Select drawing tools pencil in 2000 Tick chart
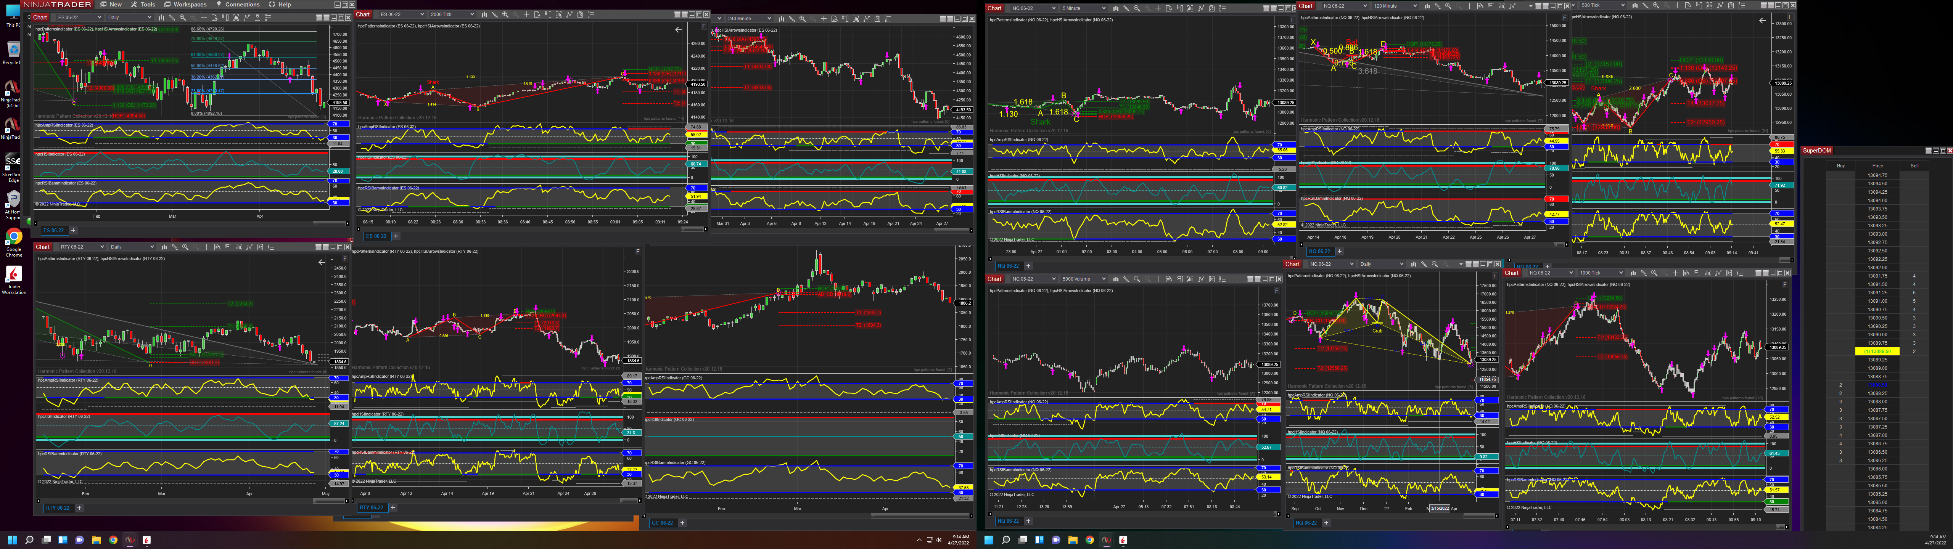This screenshot has width=1953, height=549. coord(495,14)
